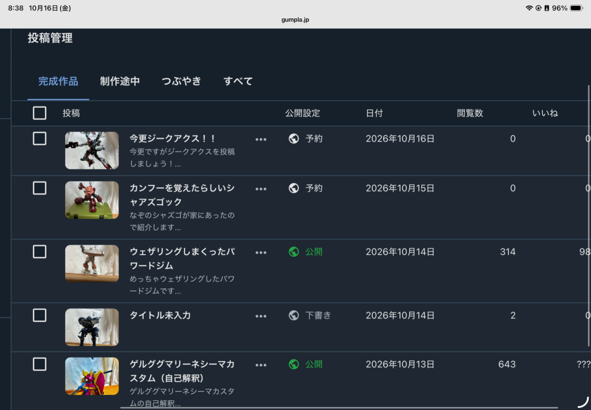Click the 日付 column header
This screenshot has width=591, height=410.
(x=374, y=113)
